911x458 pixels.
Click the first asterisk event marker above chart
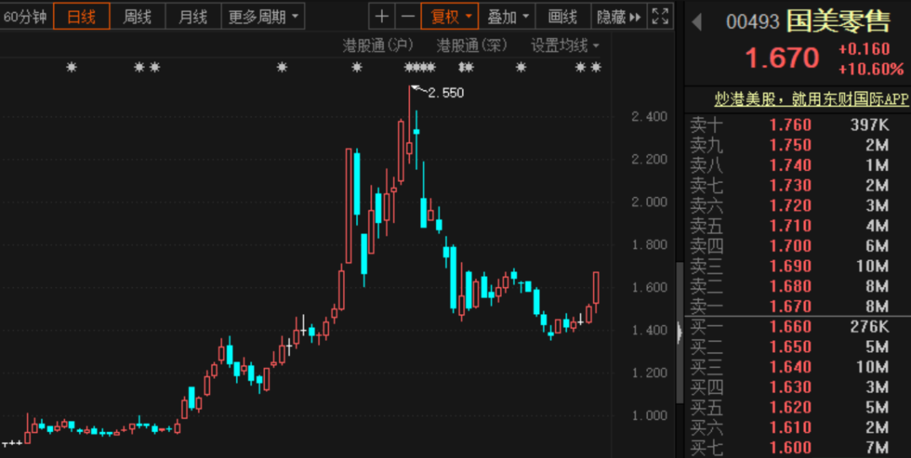click(72, 67)
